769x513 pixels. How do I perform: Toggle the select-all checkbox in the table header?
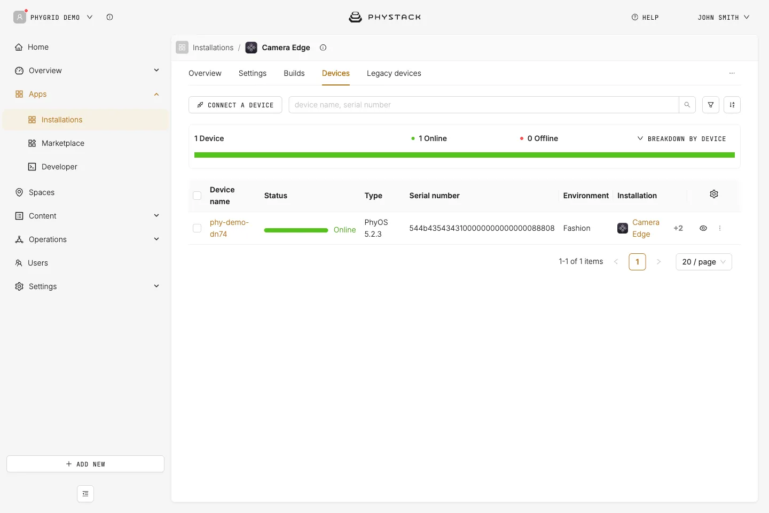click(x=197, y=196)
